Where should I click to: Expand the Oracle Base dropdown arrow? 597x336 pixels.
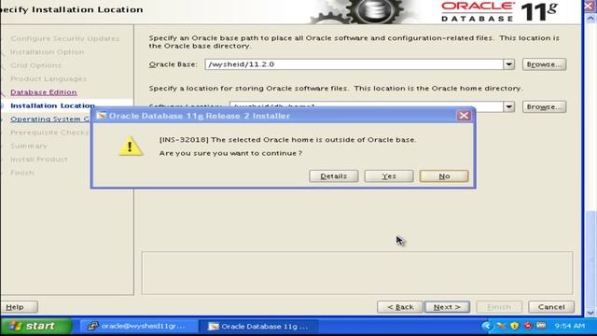(508, 64)
